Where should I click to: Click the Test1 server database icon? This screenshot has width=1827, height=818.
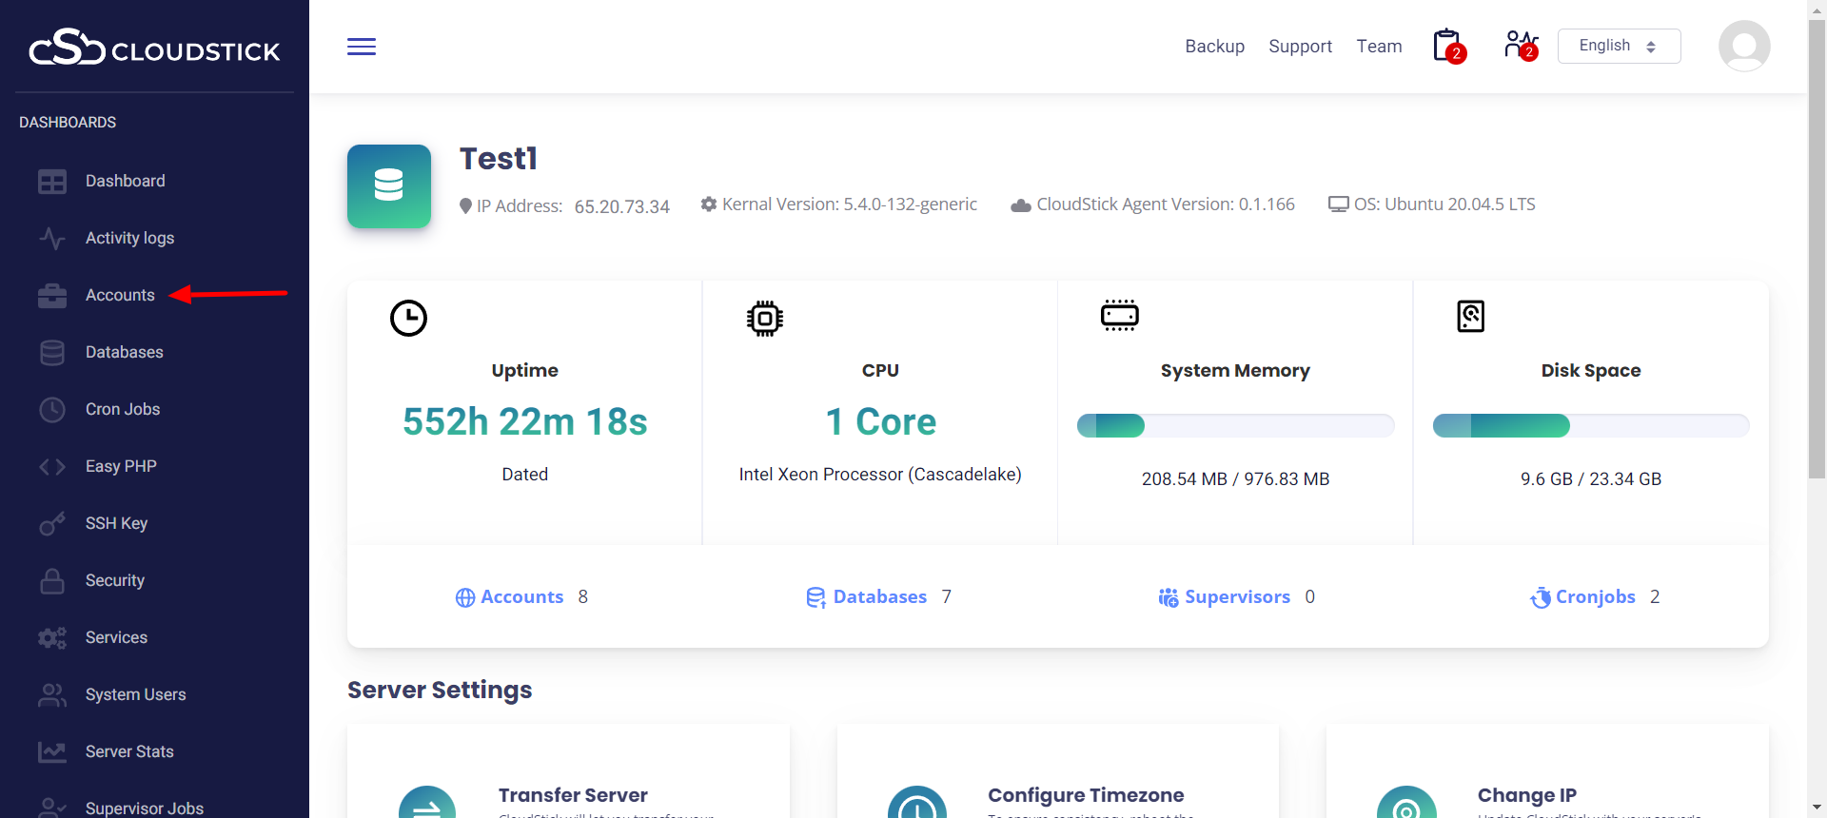pyautogui.click(x=389, y=186)
